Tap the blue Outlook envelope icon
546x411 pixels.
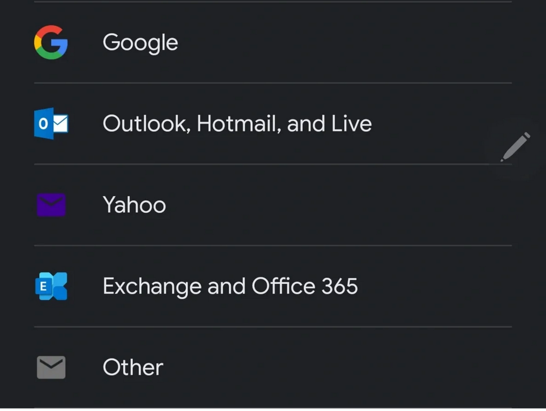[51, 123]
